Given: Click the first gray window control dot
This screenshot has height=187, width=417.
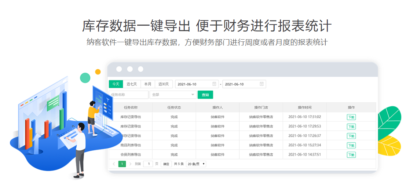Looking at the screenshot, I should [x=119, y=69].
